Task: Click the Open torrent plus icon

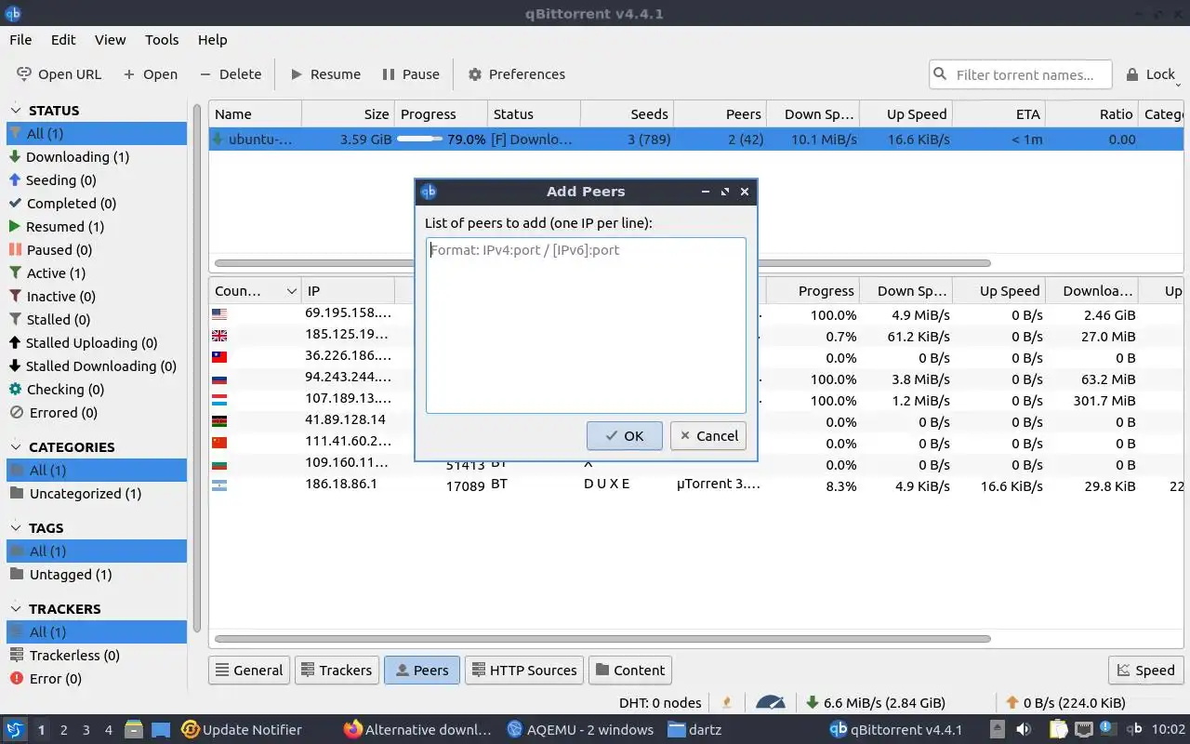Action: pos(129,74)
